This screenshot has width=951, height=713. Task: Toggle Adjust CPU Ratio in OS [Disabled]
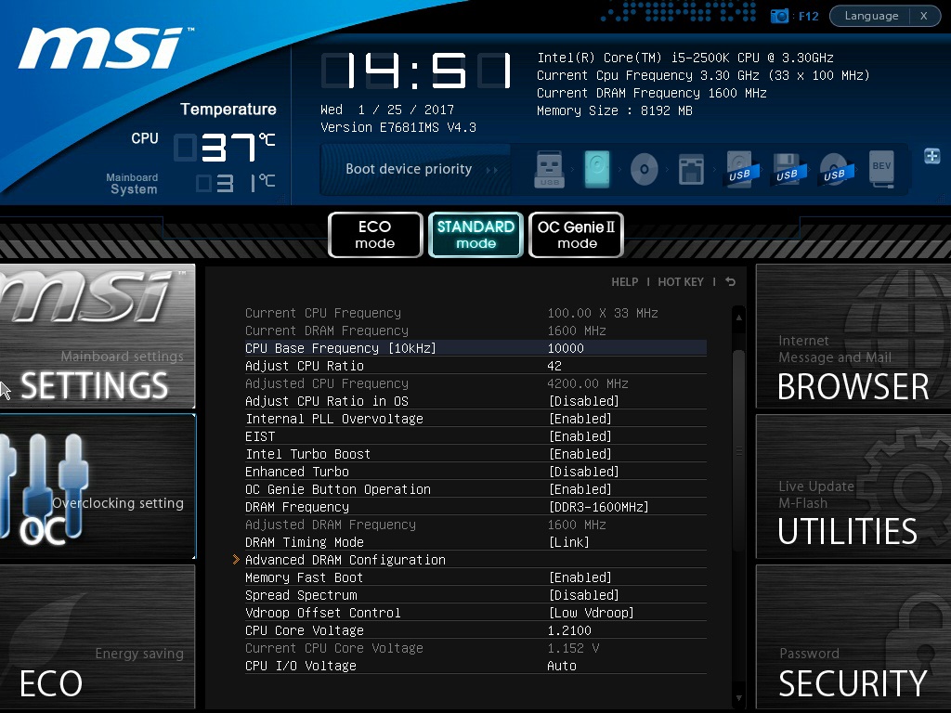tap(583, 401)
